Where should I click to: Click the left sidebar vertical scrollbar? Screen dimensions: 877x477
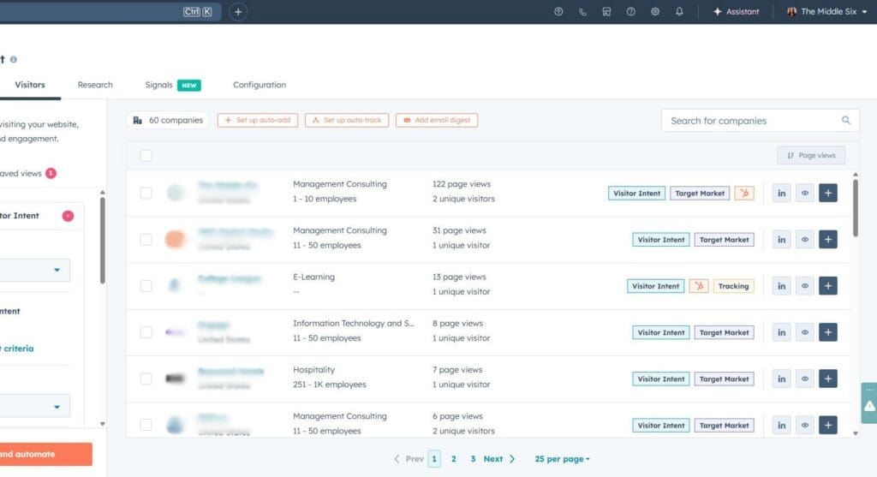coord(103,241)
